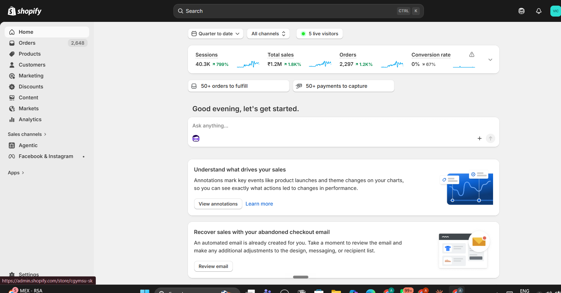
Task: Click the Learn more link
Action: pyautogui.click(x=259, y=204)
